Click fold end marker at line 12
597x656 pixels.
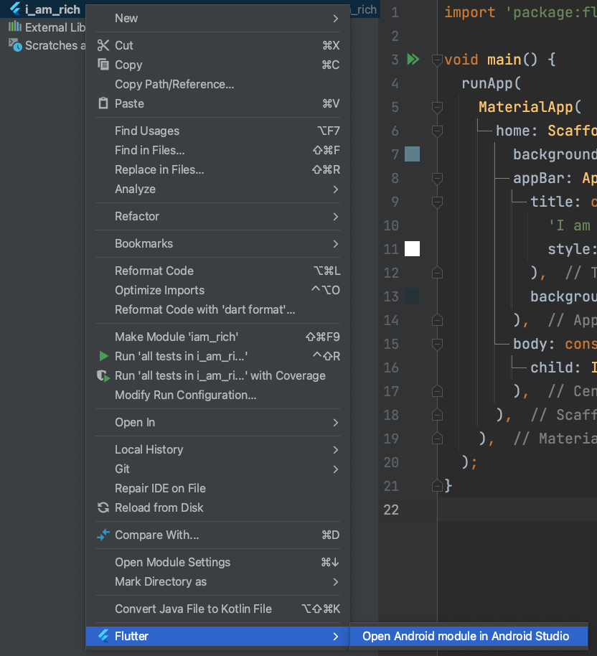pyautogui.click(x=437, y=273)
